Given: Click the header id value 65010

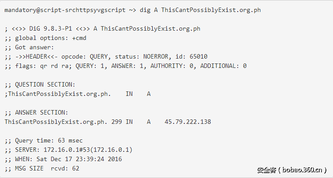Looking at the screenshot, I should click(198, 57).
